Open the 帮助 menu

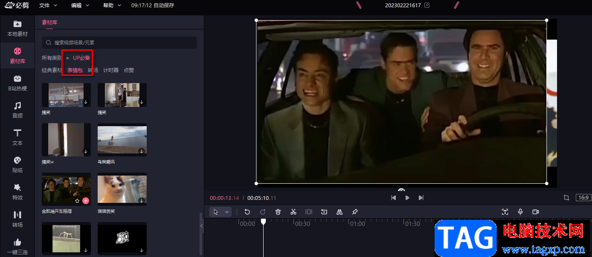pyautogui.click(x=112, y=6)
